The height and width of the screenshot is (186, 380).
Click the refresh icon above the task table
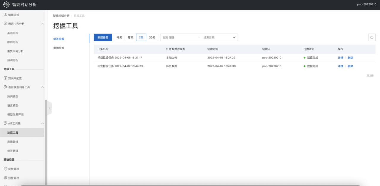(x=372, y=37)
